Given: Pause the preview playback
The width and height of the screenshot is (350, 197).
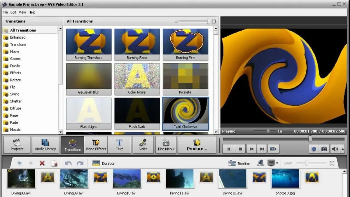Looking at the screenshot, I should [229, 149].
